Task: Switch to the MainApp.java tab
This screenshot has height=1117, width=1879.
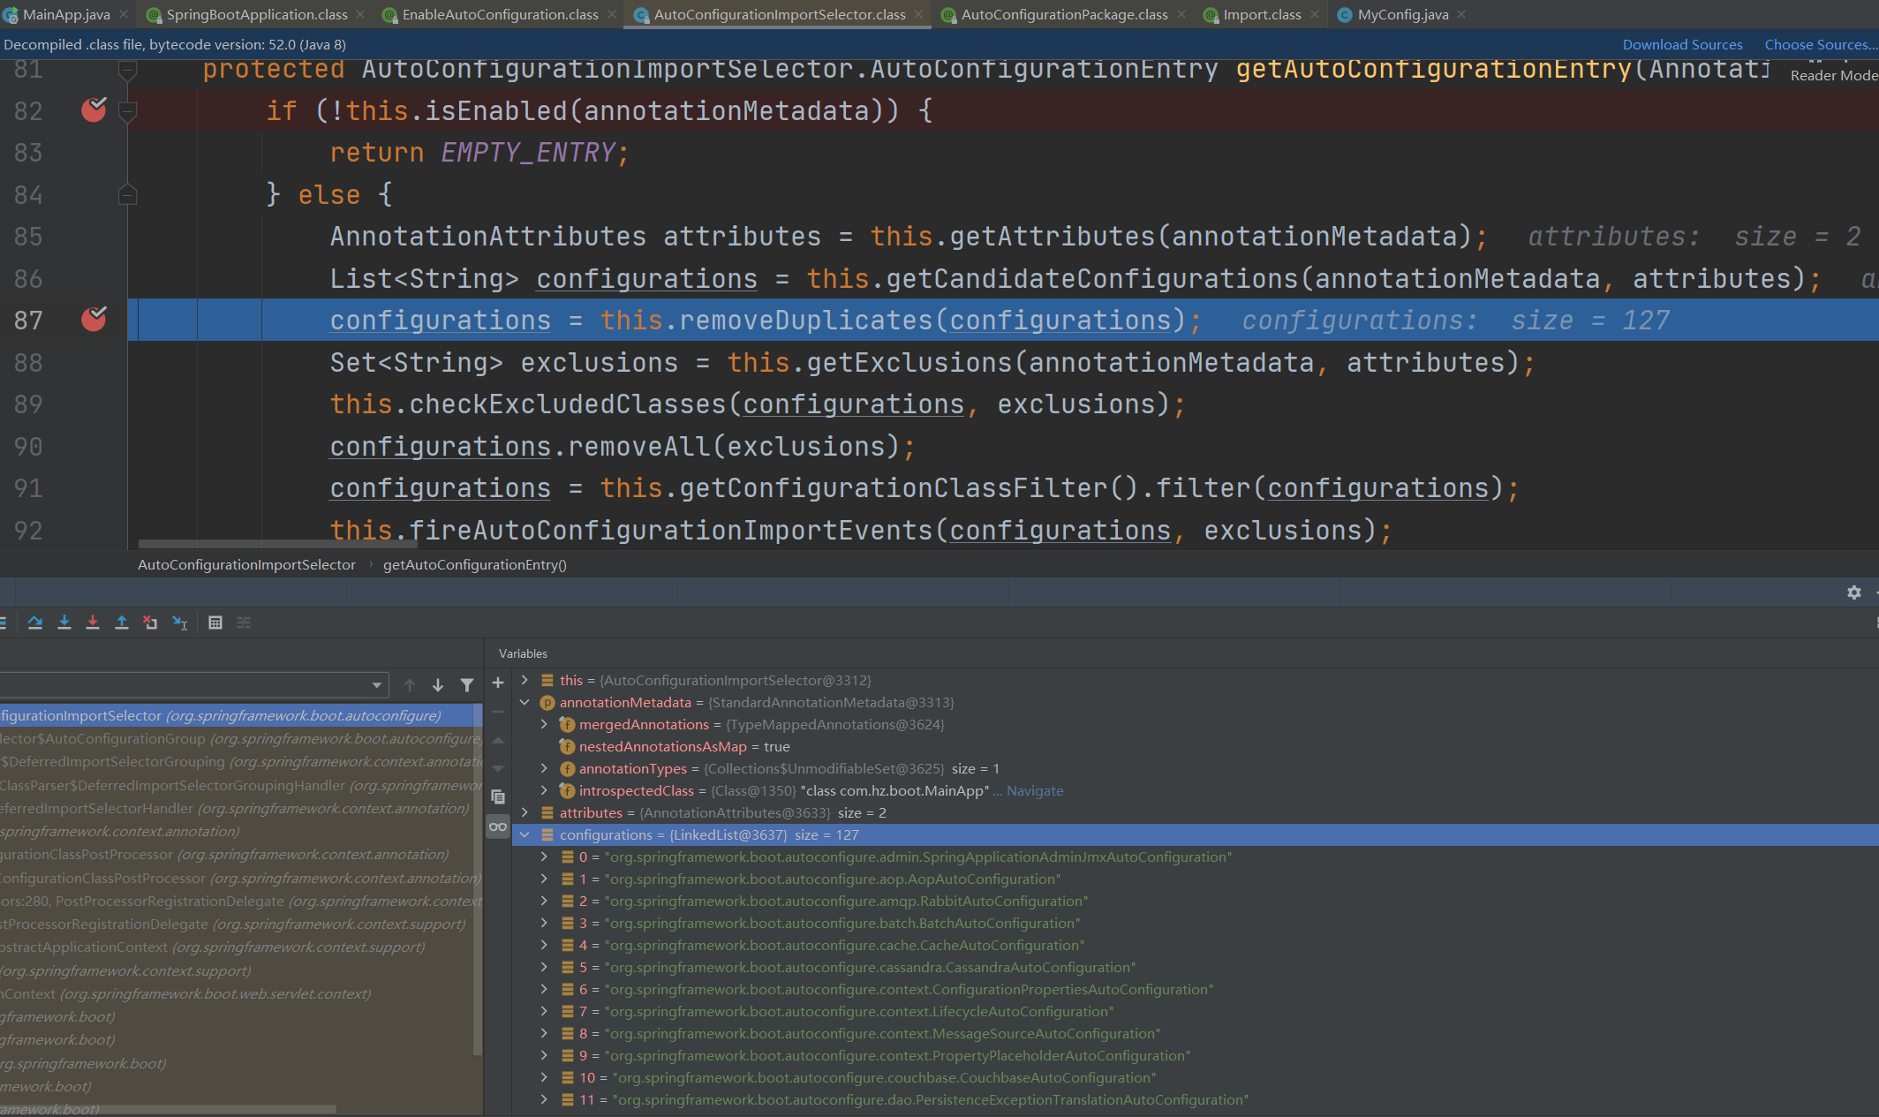Action: pyautogui.click(x=65, y=14)
